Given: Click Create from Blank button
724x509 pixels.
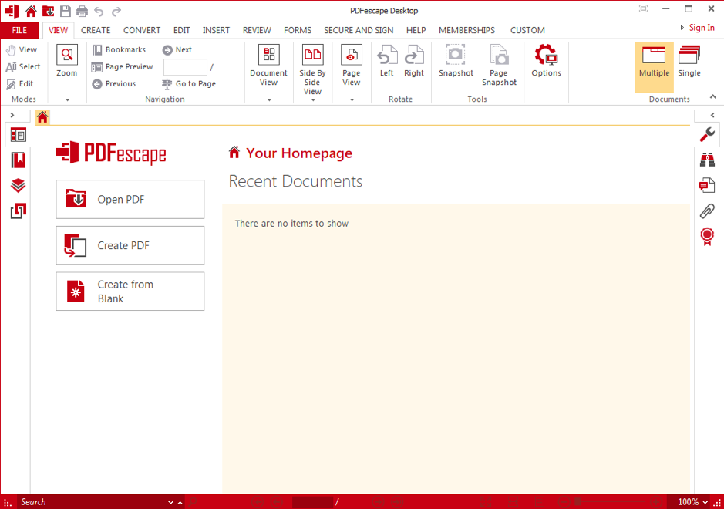Looking at the screenshot, I should pyautogui.click(x=130, y=292).
